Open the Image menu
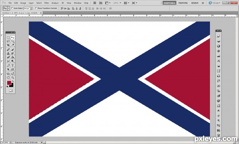This screenshot has height=144, width=239. point(23,3)
